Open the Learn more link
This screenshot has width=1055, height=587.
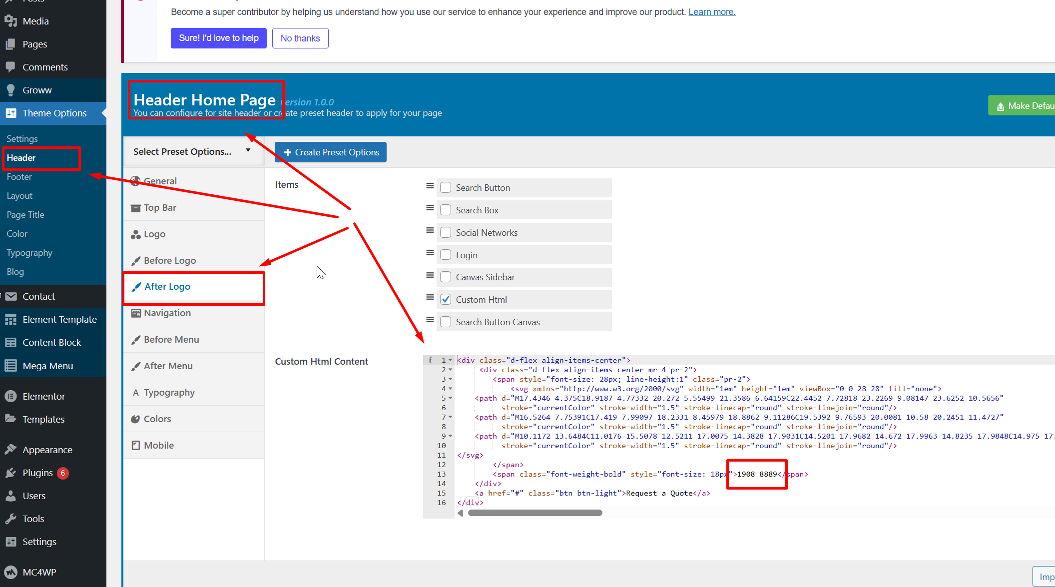click(712, 12)
